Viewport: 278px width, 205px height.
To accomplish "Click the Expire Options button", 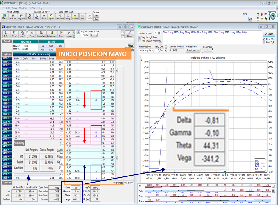I will point(52,34).
